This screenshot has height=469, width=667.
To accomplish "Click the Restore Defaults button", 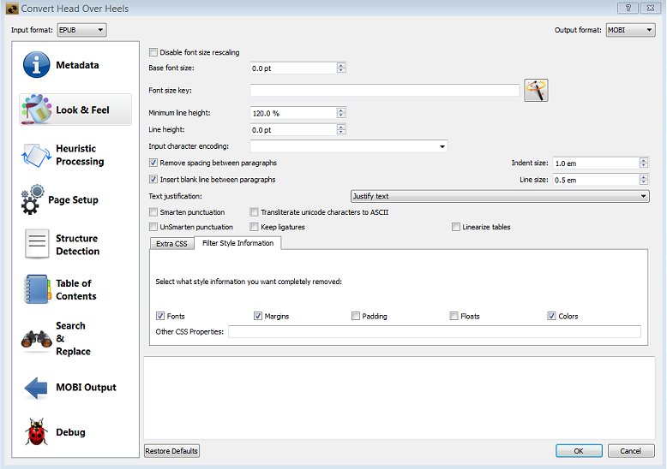I will point(171,451).
